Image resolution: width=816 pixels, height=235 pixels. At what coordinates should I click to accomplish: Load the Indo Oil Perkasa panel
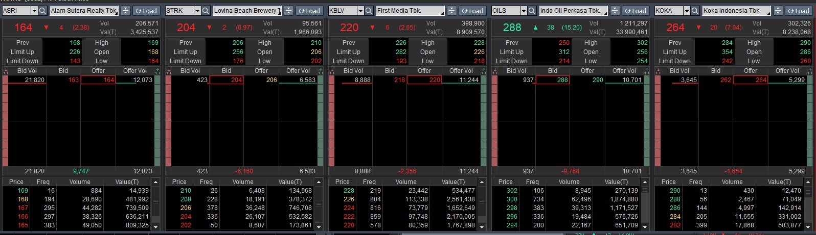pos(636,11)
